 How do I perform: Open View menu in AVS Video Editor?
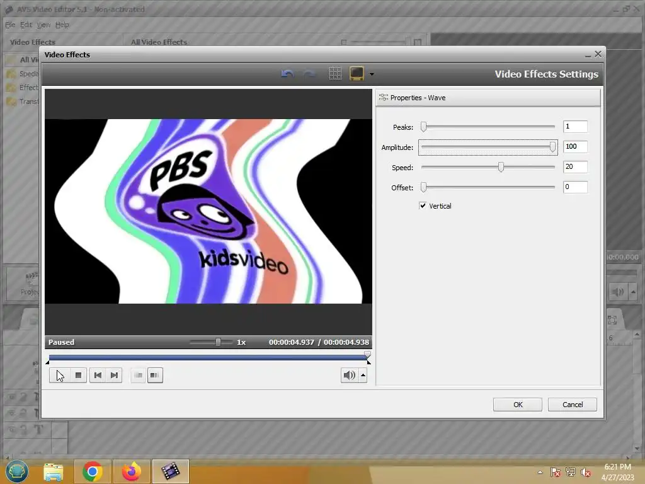pos(43,25)
